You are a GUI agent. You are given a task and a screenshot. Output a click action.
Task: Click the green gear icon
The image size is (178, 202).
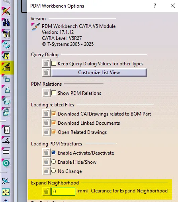[6, 163]
